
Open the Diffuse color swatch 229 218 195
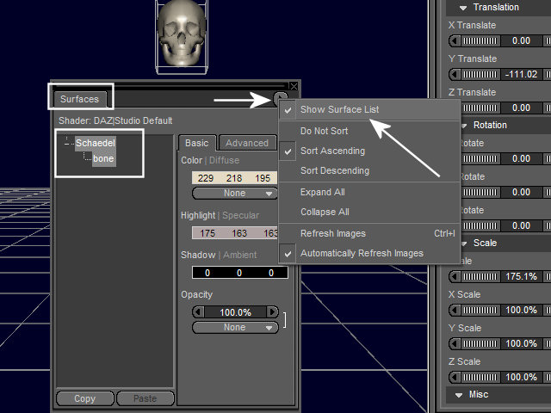point(234,178)
